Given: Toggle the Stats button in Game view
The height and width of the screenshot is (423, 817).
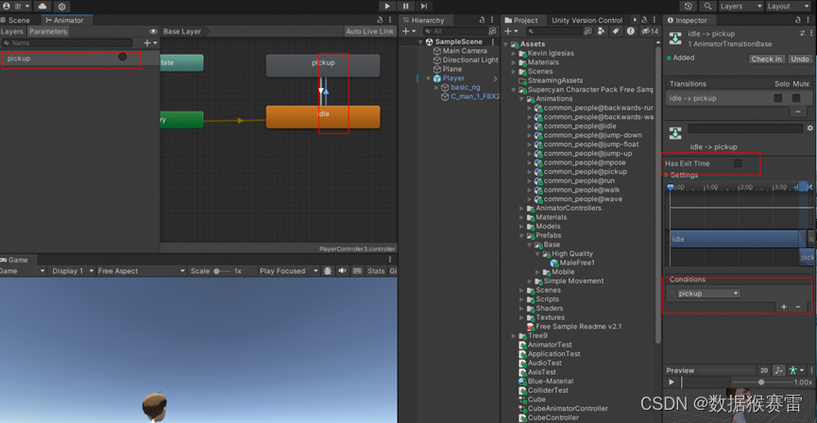Looking at the screenshot, I should click(x=376, y=271).
